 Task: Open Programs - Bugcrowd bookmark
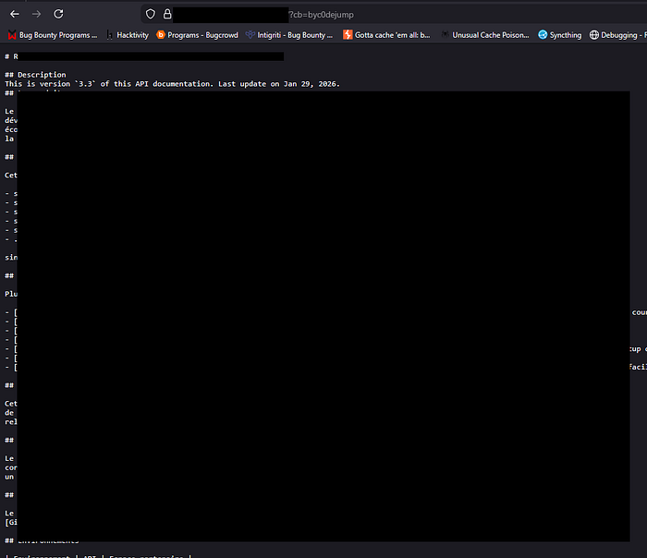pyautogui.click(x=197, y=35)
